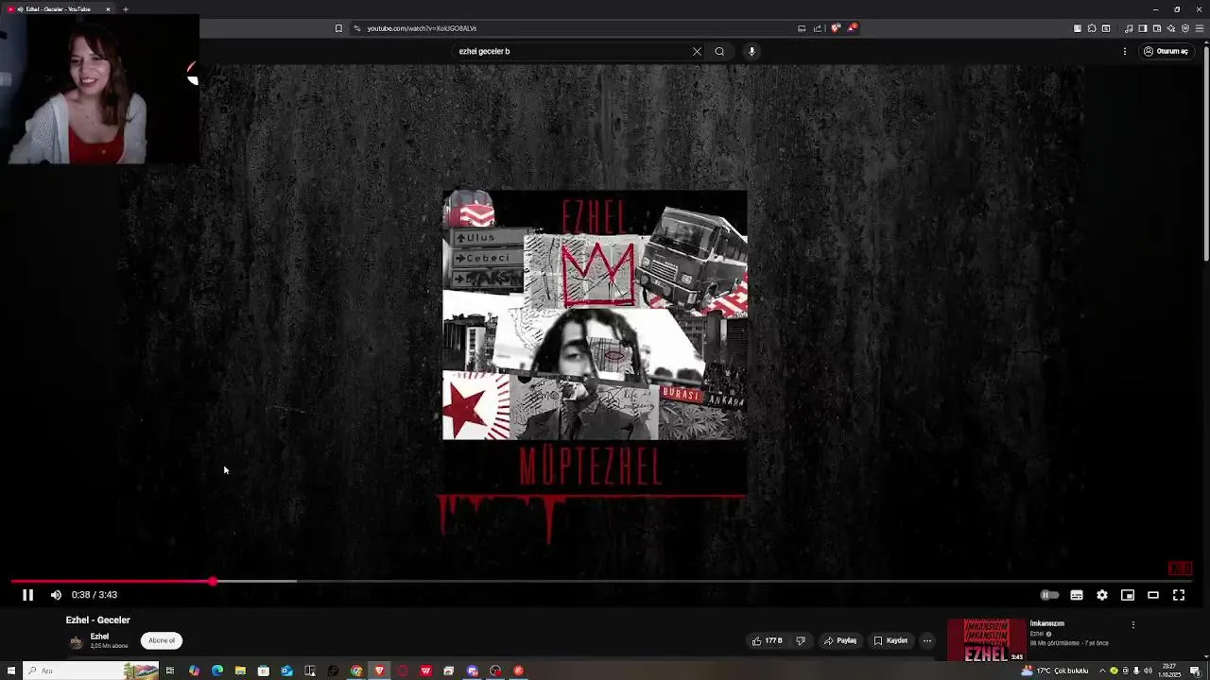Open the Windows notification center

point(1196,671)
